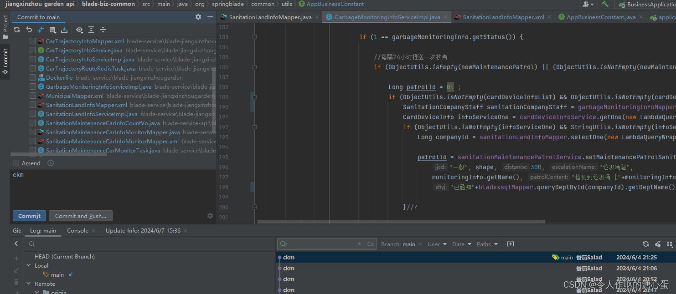Check MunicipalMapper.xml checkbox
The width and height of the screenshot is (676, 294).
pos(33,96)
